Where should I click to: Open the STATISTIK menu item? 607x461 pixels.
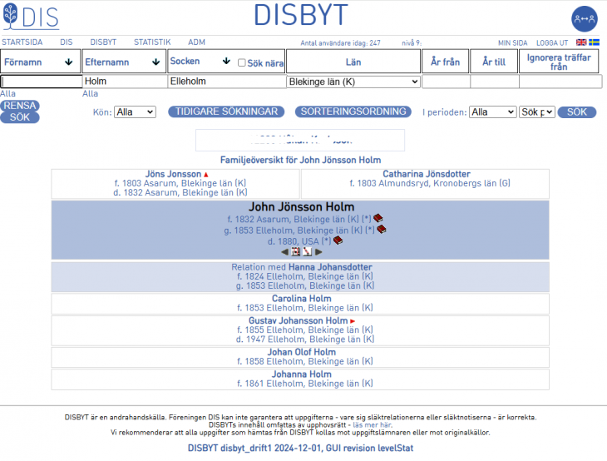(x=152, y=42)
